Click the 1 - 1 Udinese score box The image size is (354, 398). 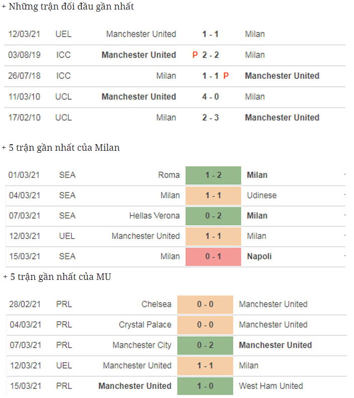point(213,195)
